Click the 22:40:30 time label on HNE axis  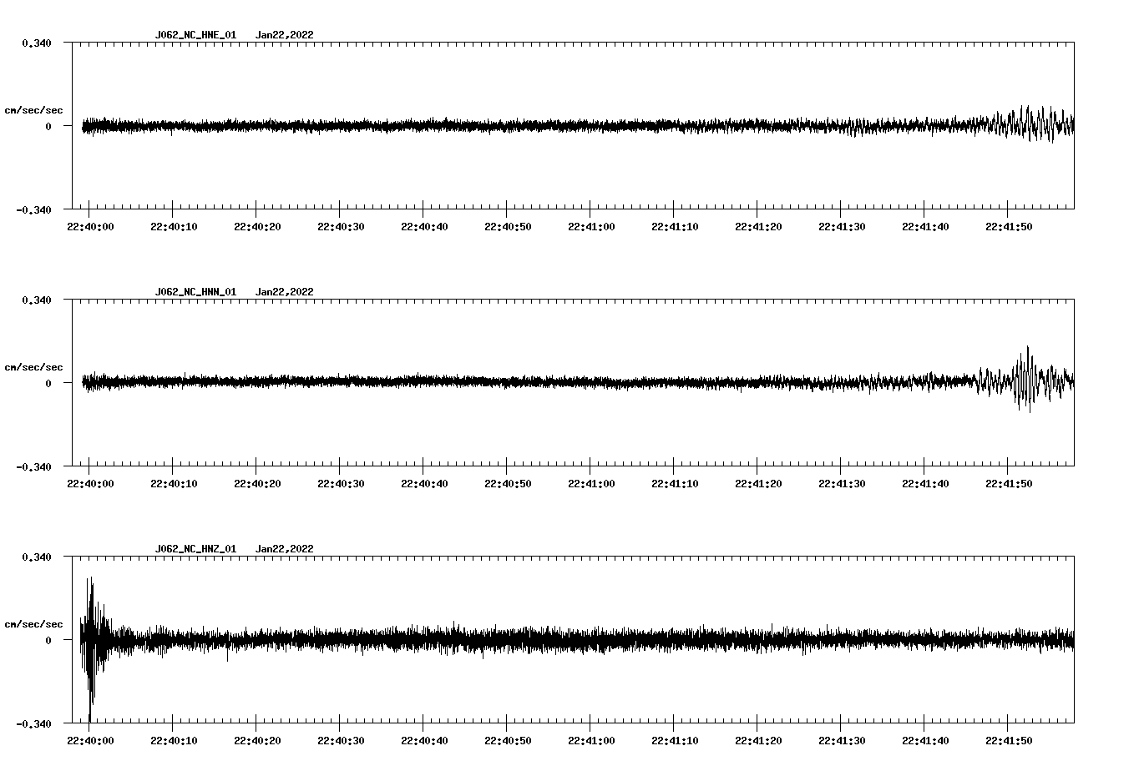click(341, 227)
